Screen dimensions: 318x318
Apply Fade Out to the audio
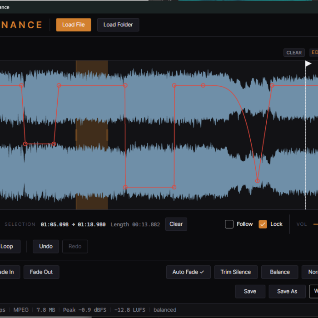(41, 272)
